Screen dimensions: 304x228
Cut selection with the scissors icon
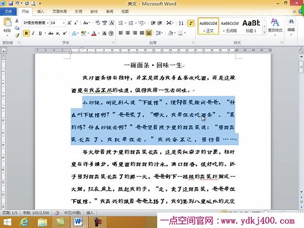click(x=17, y=21)
